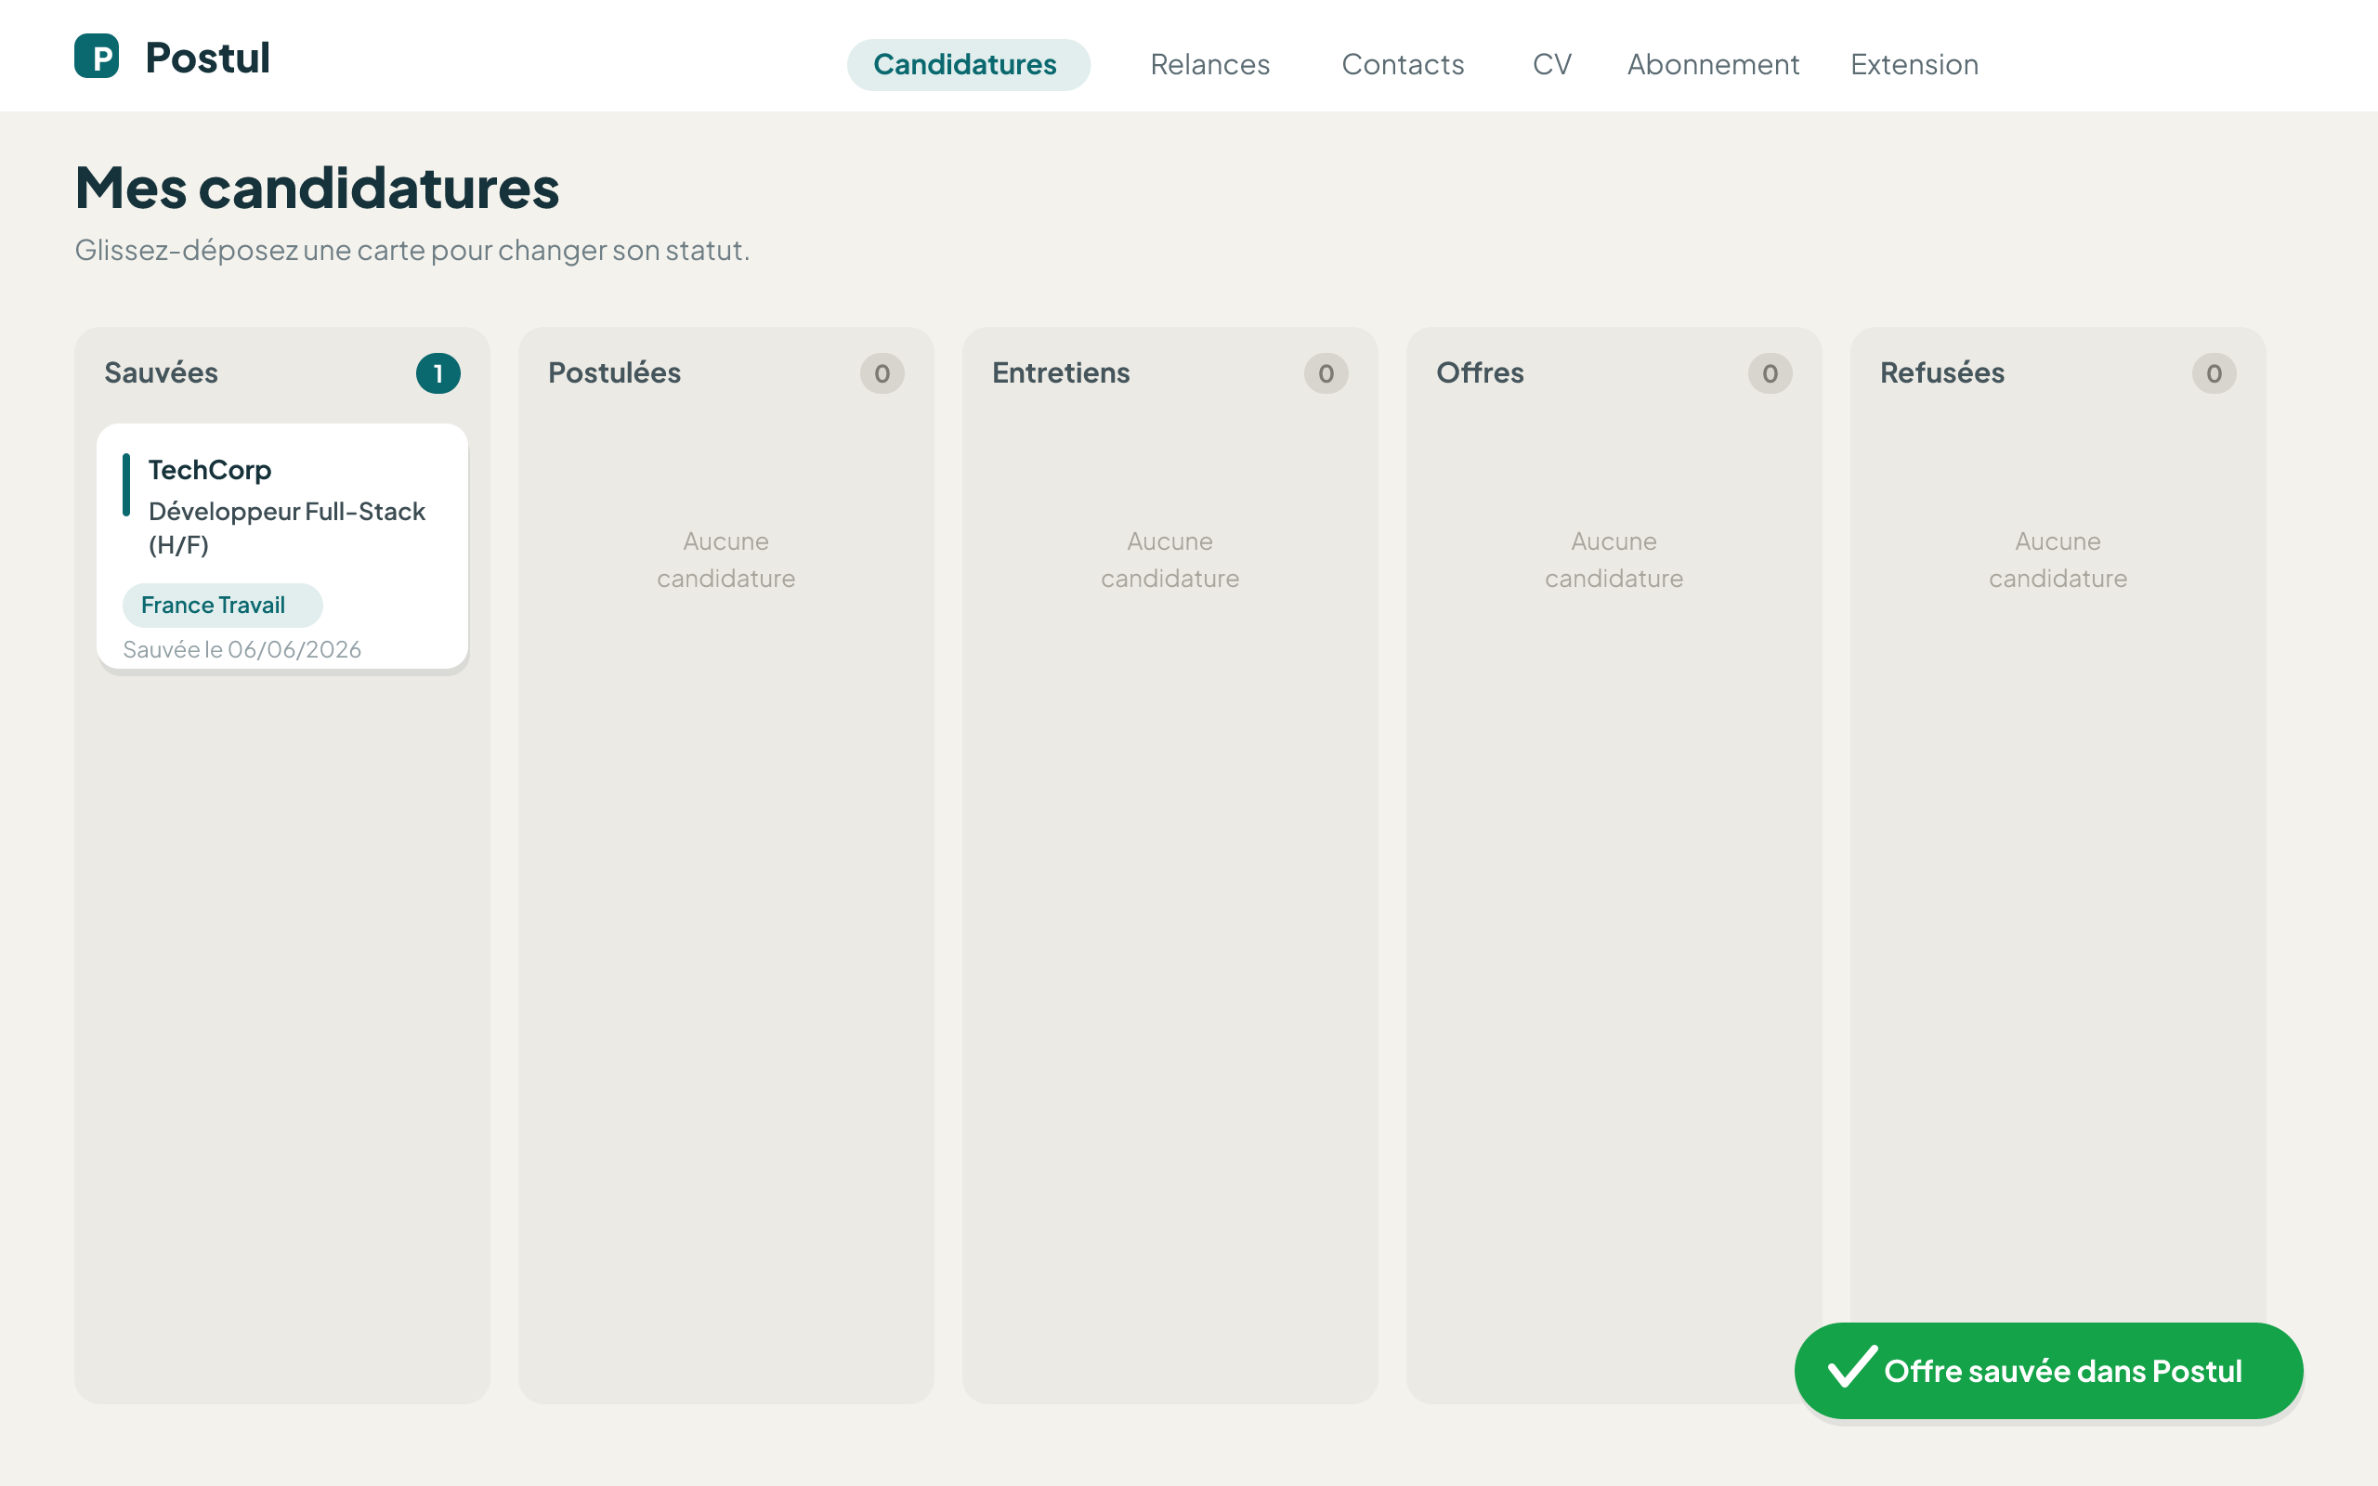The height and width of the screenshot is (1486, 2378).
Task: Select the Entretiens column header
Action: [x=1061, y=373]
